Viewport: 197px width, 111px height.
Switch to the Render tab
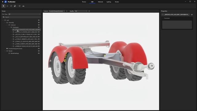click(x=117, y=2)
